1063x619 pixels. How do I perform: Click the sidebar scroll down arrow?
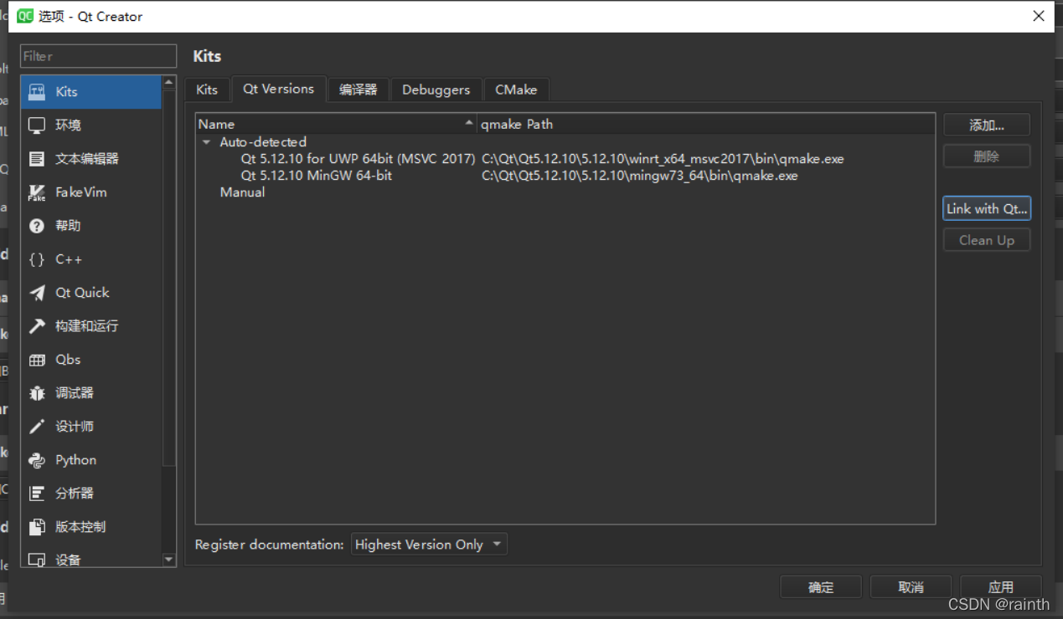tap(169, 560)
